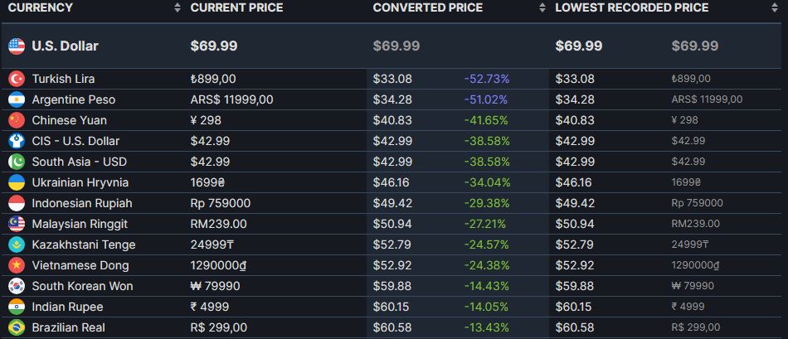
Task: Select the Argentine flag icon
Action: pos(16,99)
